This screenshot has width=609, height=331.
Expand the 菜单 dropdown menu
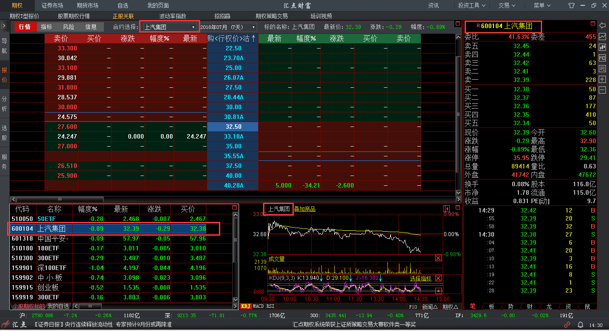[541, 5]
